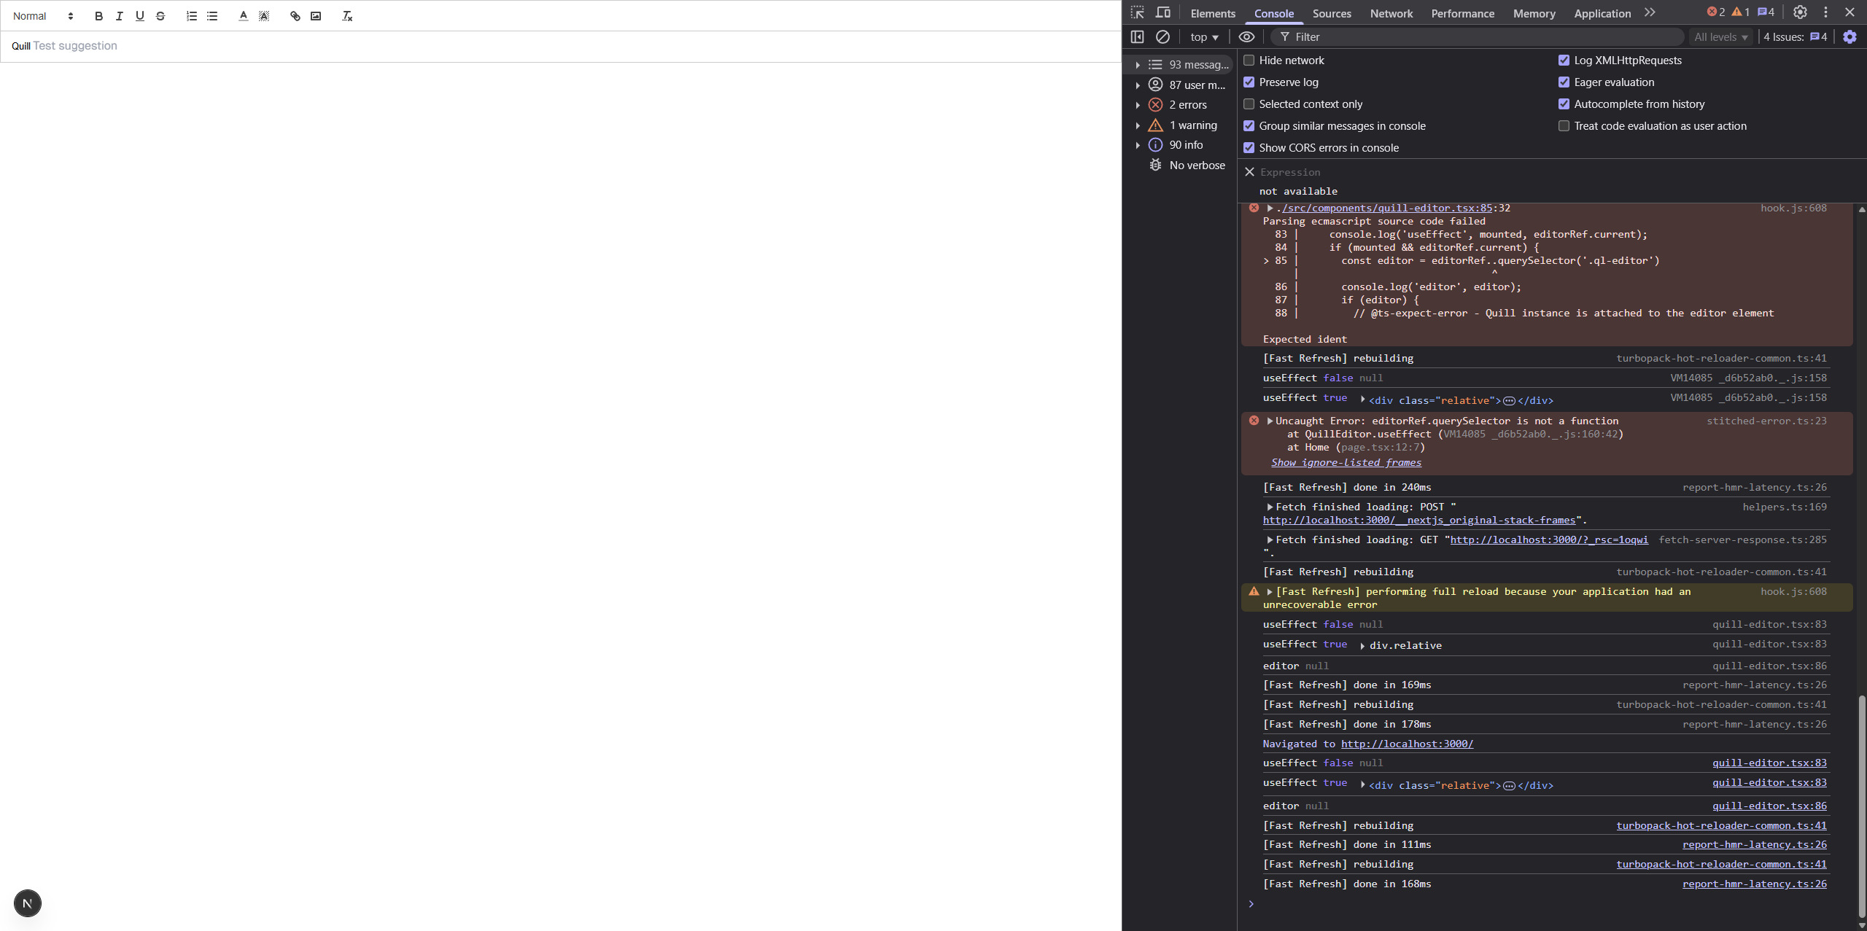The width and height of the screenshot is (1867, 931).
Task: Open the top execution context dropdown
Action: [x=1204, y=36]
